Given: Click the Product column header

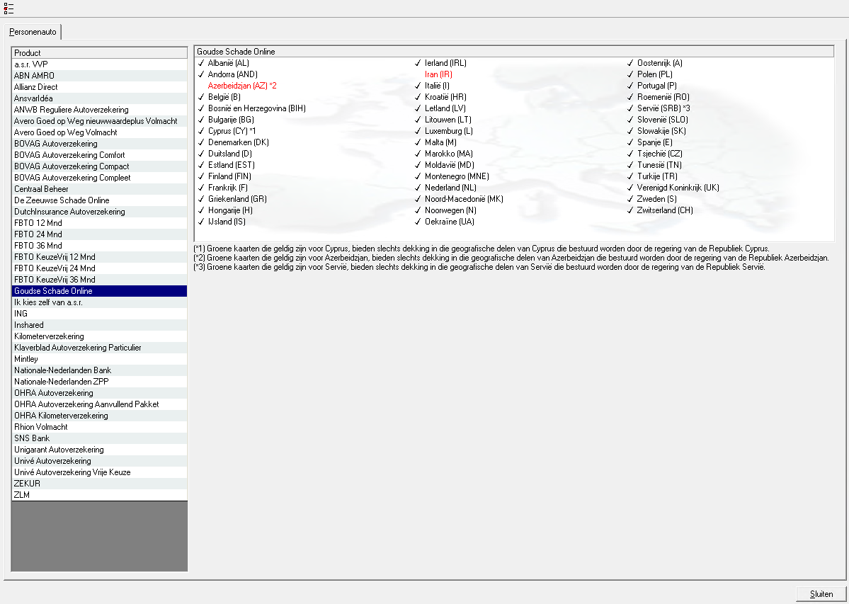Looking at the screenshot, I should point(99,52).
